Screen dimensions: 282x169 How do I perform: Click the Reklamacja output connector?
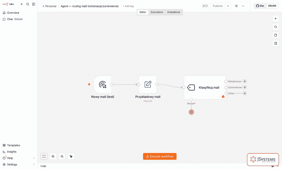[226, 81]
